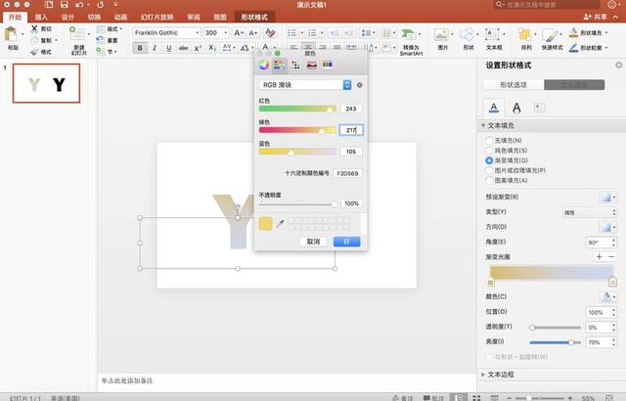Click the Cut scissors icon

tap(34, 28)
